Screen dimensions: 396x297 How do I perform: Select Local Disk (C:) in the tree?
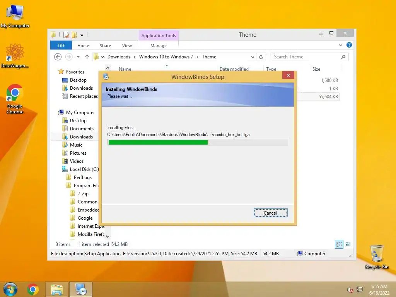pos(84,169)
